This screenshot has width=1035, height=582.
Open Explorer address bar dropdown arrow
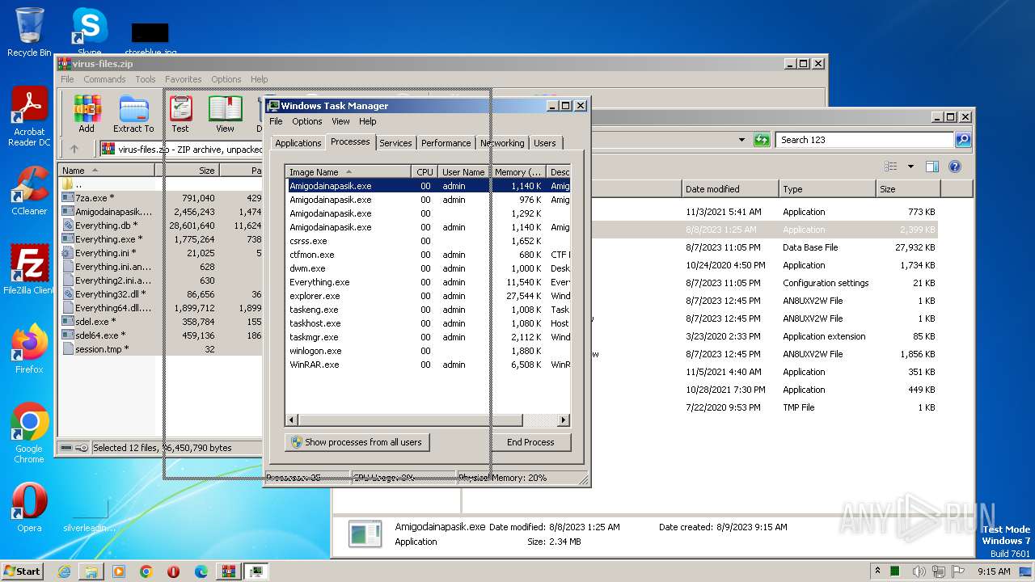(x=741, y=140)
